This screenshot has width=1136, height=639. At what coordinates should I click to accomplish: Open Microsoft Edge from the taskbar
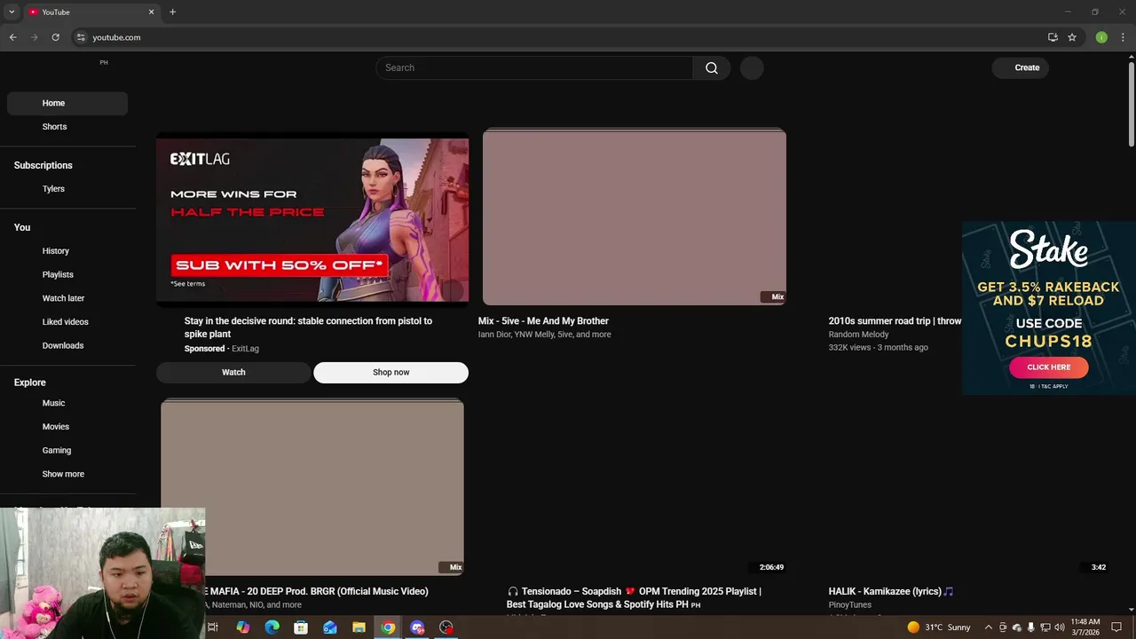point(272,627)
